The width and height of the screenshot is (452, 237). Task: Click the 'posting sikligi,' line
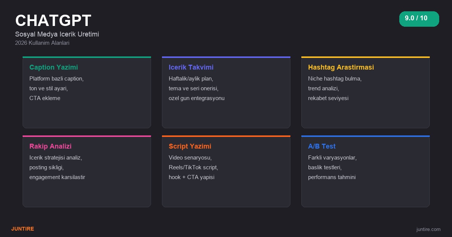coord(46,167)
